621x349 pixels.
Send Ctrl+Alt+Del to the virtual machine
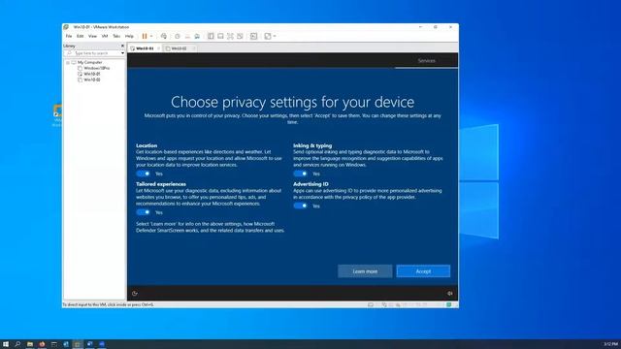tap(164, 36)
